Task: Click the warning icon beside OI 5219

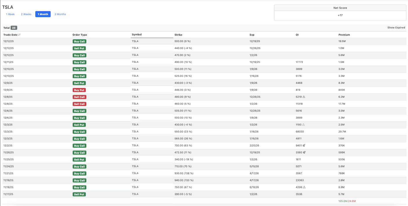Action: point(304,97)
